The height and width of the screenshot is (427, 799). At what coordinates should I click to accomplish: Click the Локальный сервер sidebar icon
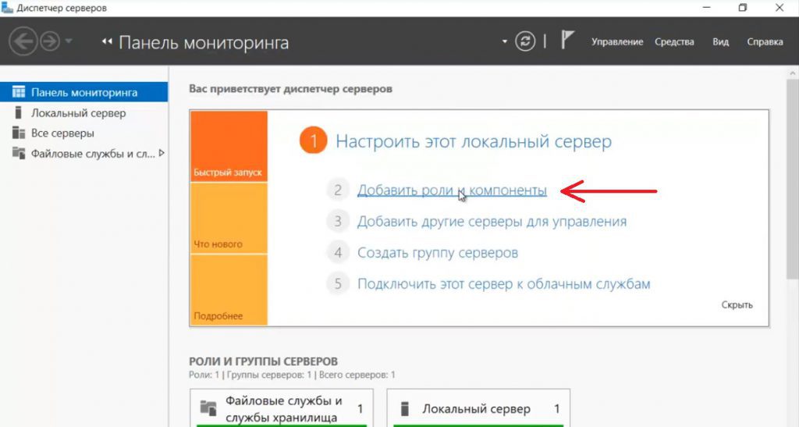click(x=19, y=113)
